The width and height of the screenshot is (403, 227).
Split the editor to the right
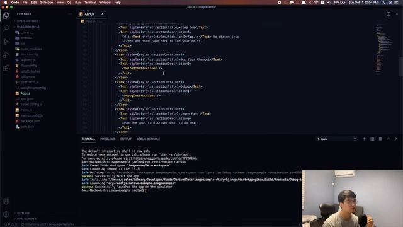click(389, 14)
